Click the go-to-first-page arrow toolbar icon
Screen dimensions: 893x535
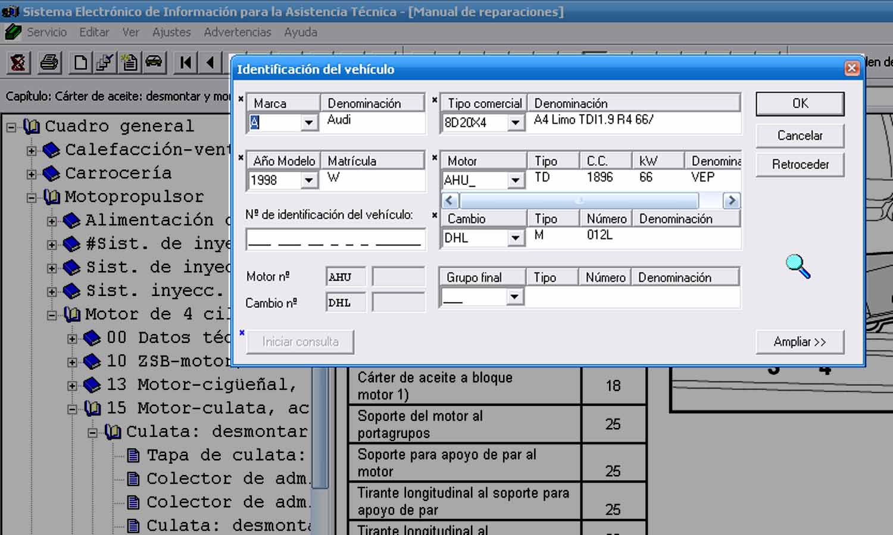click(x=186, y=62)
